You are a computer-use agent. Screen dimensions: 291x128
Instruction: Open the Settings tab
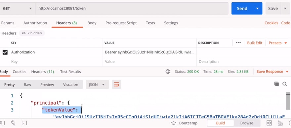[171, 23]
